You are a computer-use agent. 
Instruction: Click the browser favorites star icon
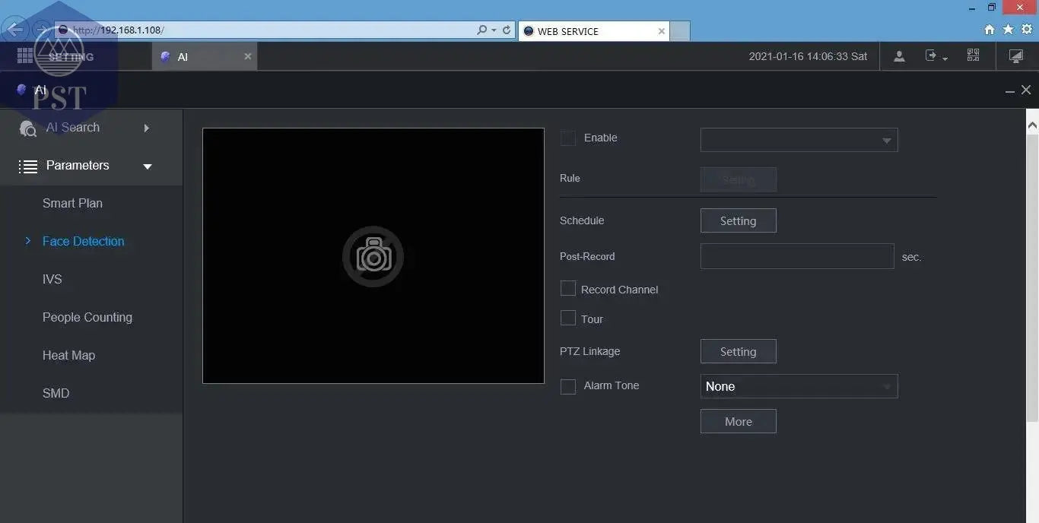pos(1008,30)
